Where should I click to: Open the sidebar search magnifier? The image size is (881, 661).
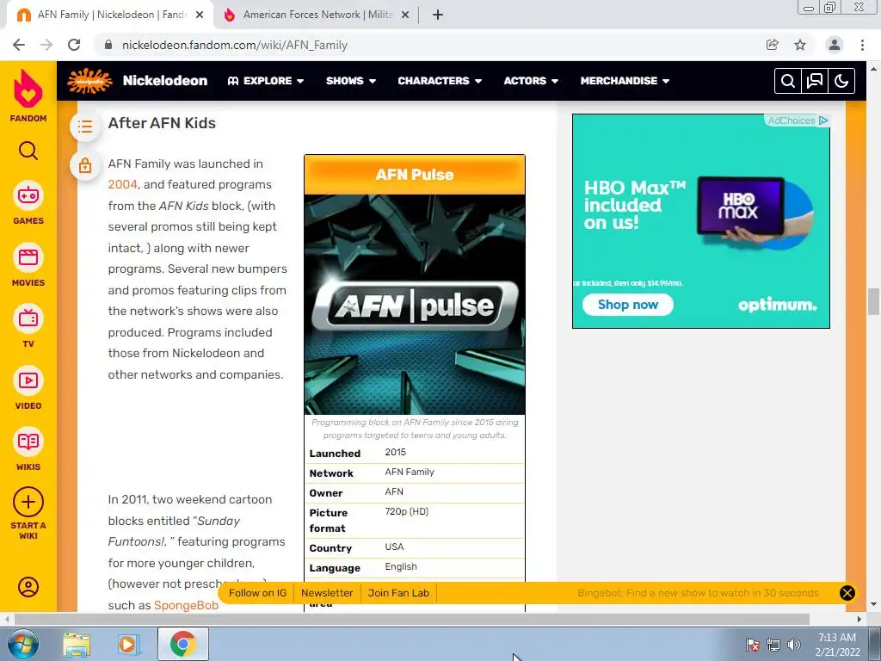pyautogui.click(x=28, y=151)
